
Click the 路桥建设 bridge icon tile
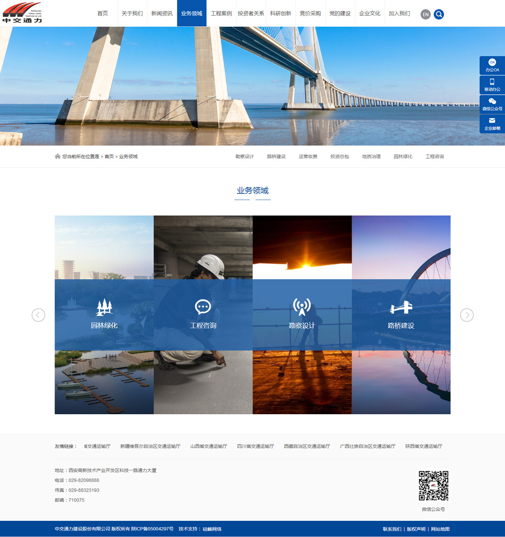[401, 307]
